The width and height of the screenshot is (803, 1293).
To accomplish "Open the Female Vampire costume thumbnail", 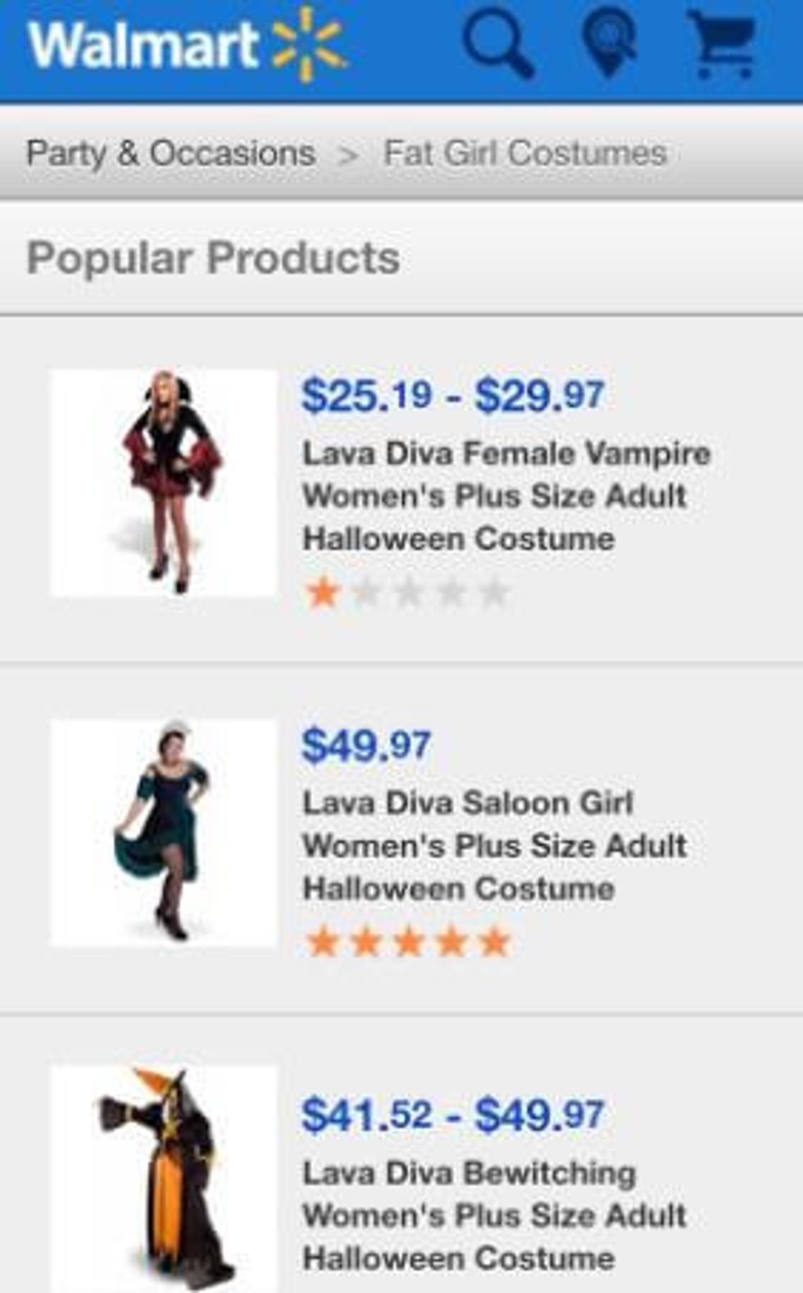I will tap(164, 482).
